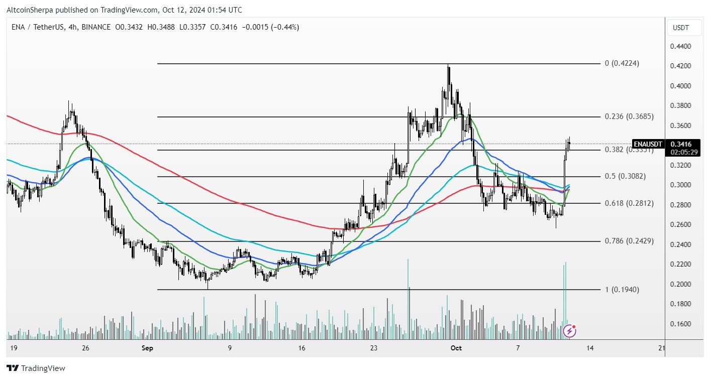Select the 0.786 (0.2429) Fibonacci label
This screenshot has height=379, width=710.
click(x=629, y=241)
